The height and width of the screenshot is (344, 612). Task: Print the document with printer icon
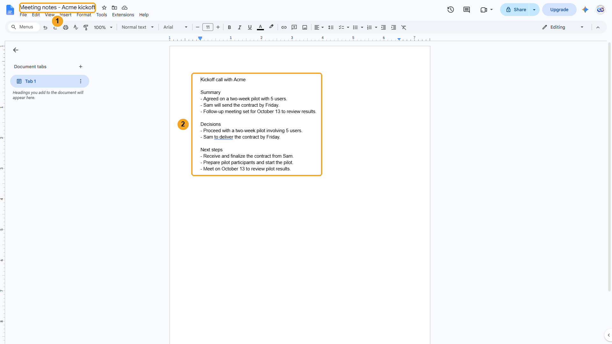[x=66, y=27]
